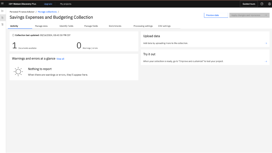Click the Manage collections breadcrumb link
272x153 pixels.
click(x=47, y=12)
